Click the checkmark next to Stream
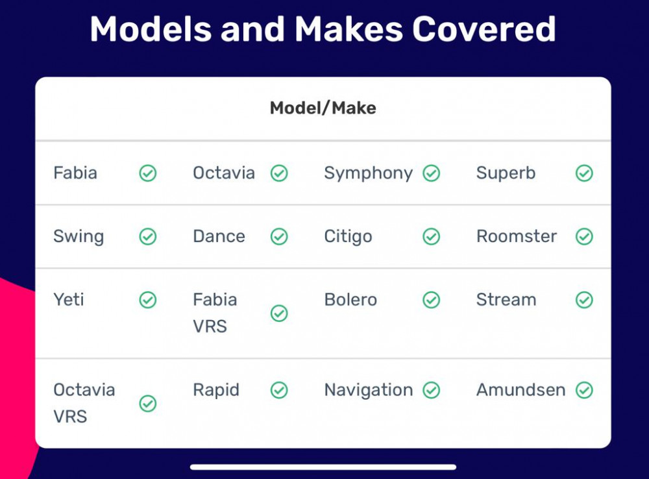Screen dimensions: 649x479 point(585,300)
